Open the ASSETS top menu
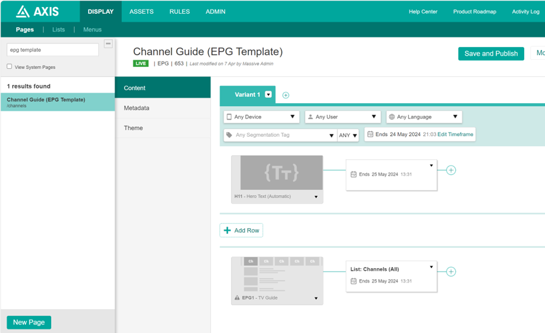The image size is (545, 333). coord(141,12)
